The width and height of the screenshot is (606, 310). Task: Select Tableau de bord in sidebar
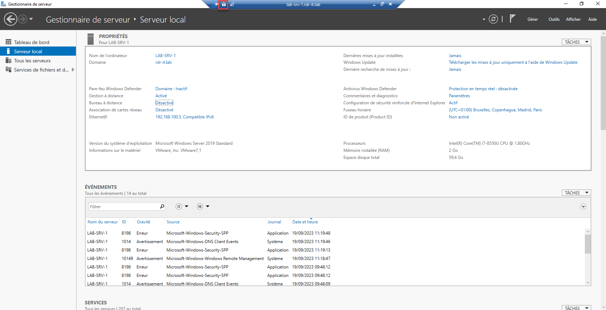click(31, 42)
